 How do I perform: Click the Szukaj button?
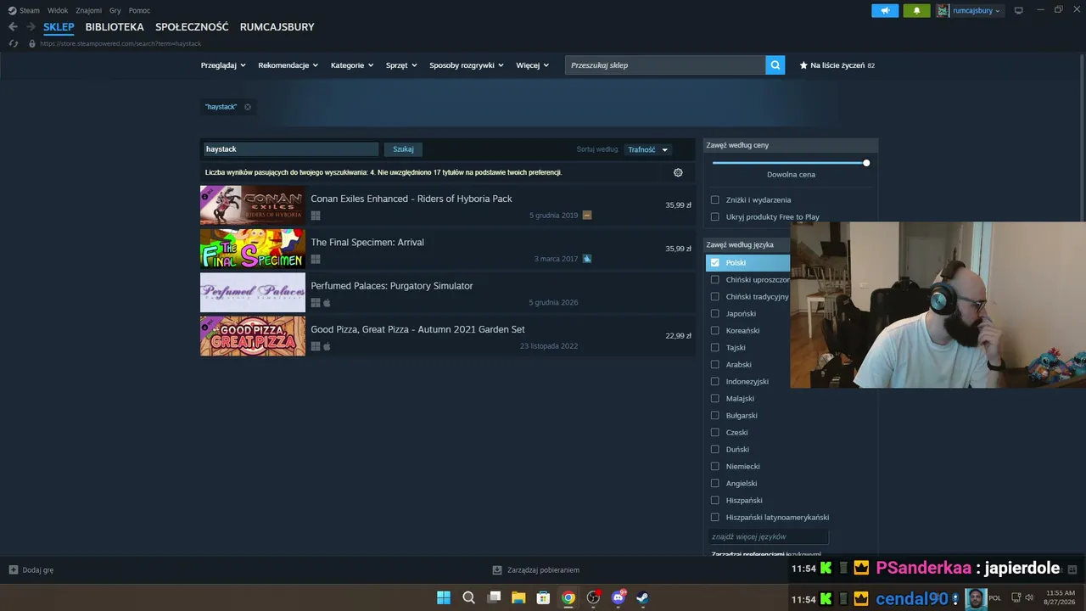(403, 149)
